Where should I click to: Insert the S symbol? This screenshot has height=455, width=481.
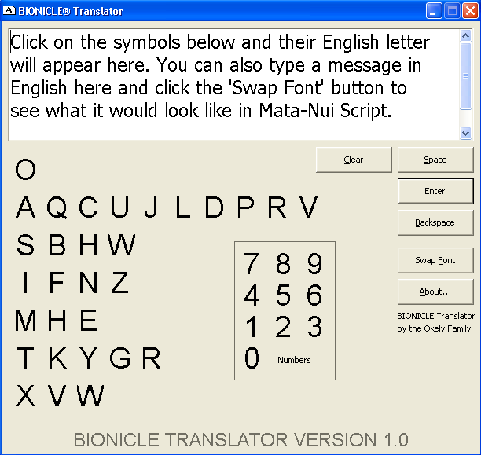tap(25, 245)
